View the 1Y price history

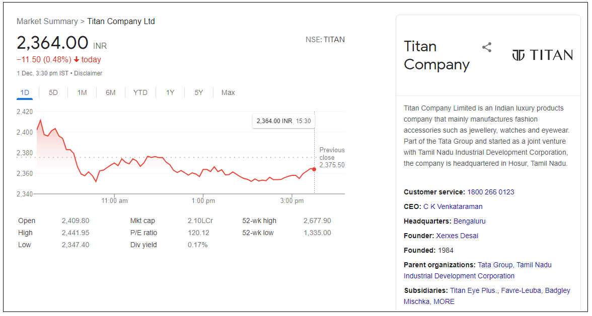tap(170, 92)
